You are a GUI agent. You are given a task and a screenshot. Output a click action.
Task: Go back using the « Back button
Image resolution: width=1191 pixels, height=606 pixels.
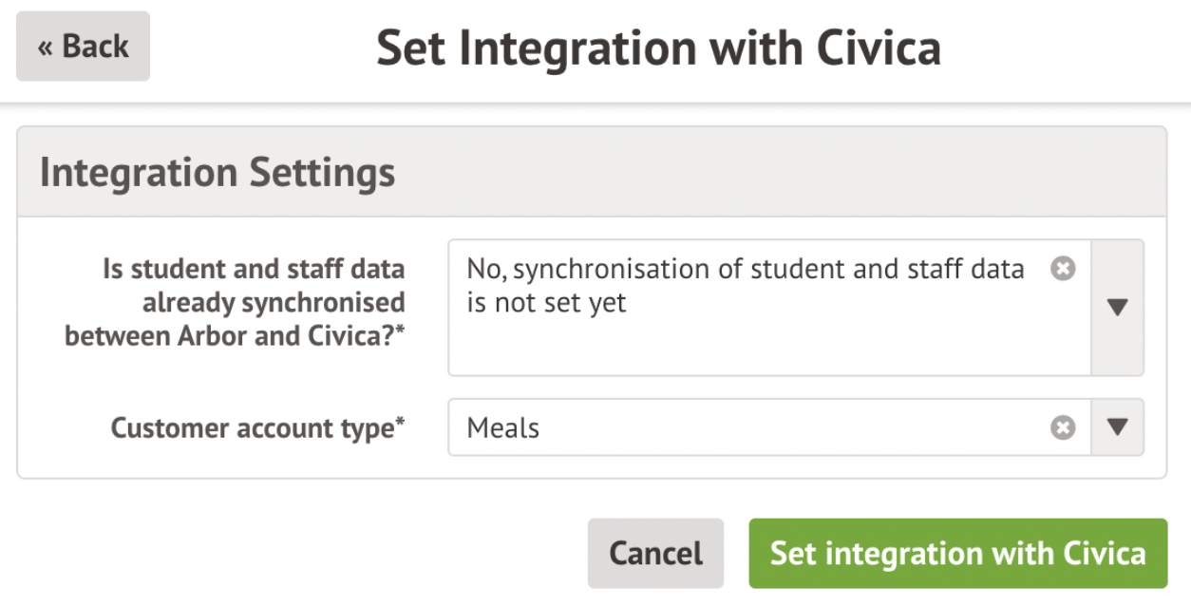coord(83,47)
